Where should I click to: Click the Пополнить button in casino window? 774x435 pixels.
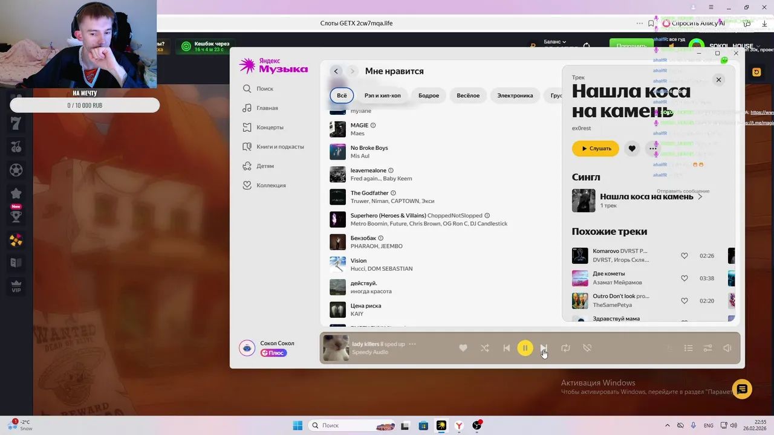631,46
